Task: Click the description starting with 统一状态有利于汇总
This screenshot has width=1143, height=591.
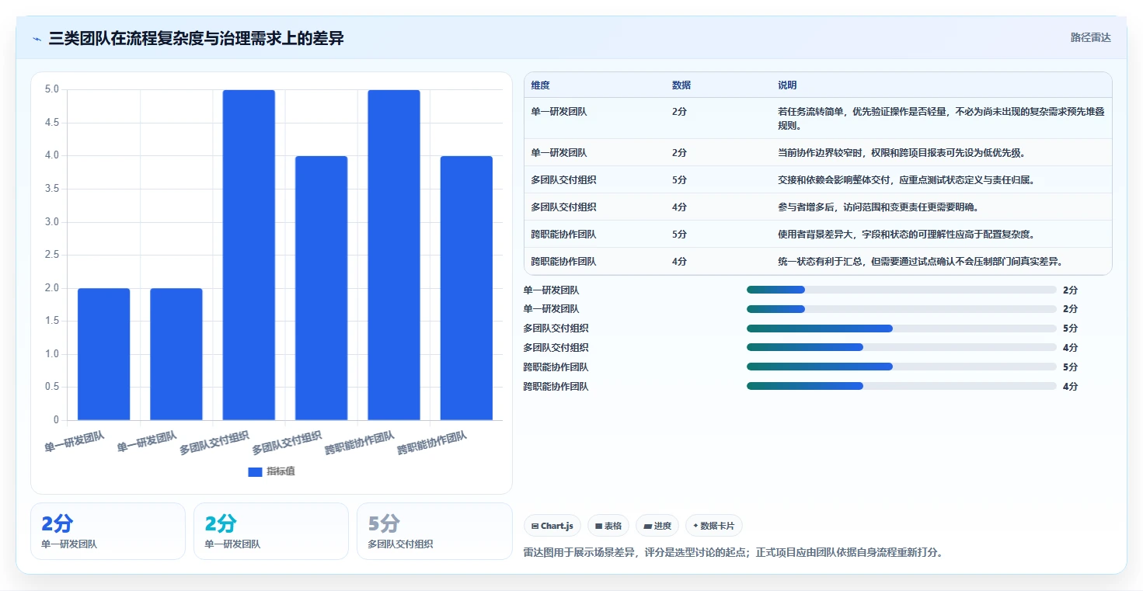Action: [920, 262]
